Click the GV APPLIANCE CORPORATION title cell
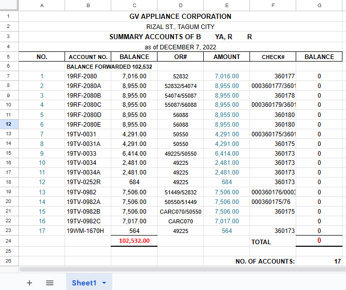Screen dimensions: 346x290 [x=180, y=16]
